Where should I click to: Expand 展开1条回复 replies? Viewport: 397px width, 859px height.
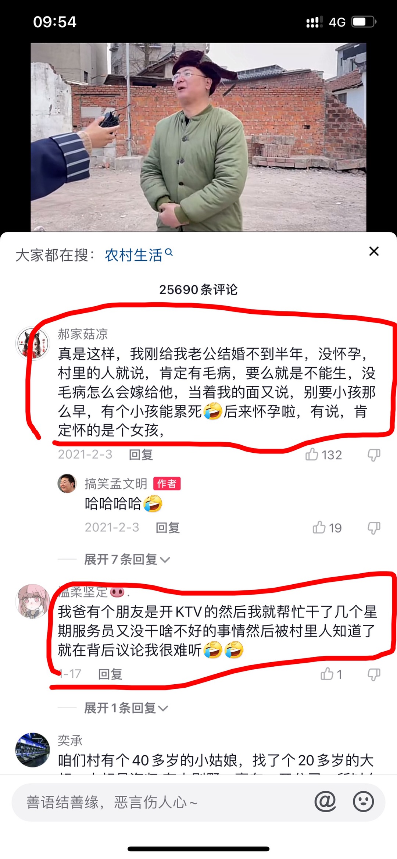pos(126,707)
